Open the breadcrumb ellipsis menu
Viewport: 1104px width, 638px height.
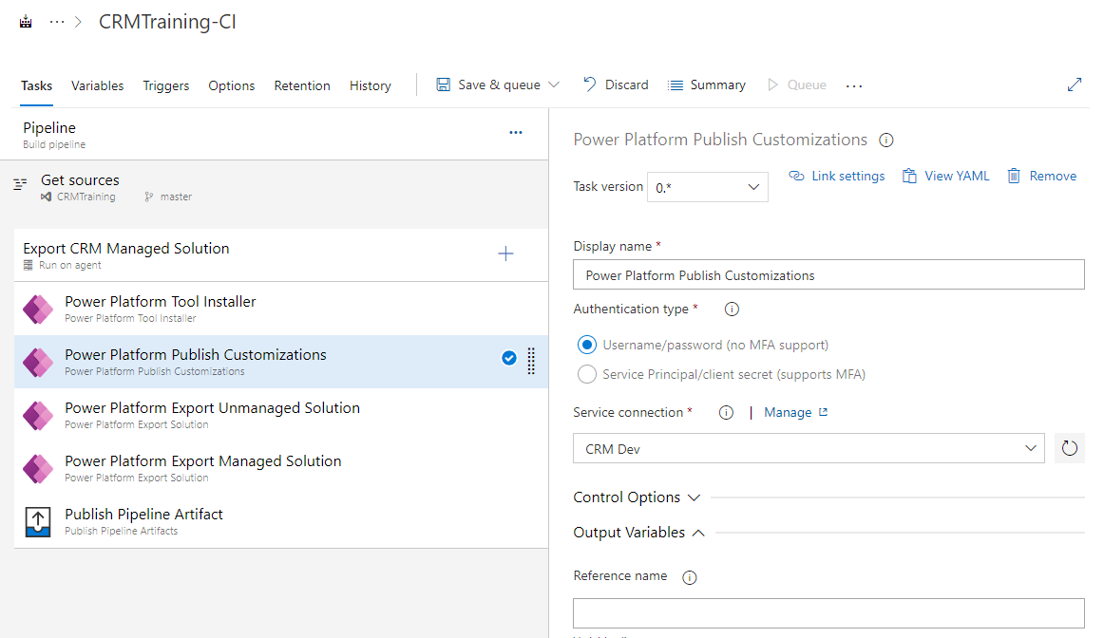click(x=57, y=22)
